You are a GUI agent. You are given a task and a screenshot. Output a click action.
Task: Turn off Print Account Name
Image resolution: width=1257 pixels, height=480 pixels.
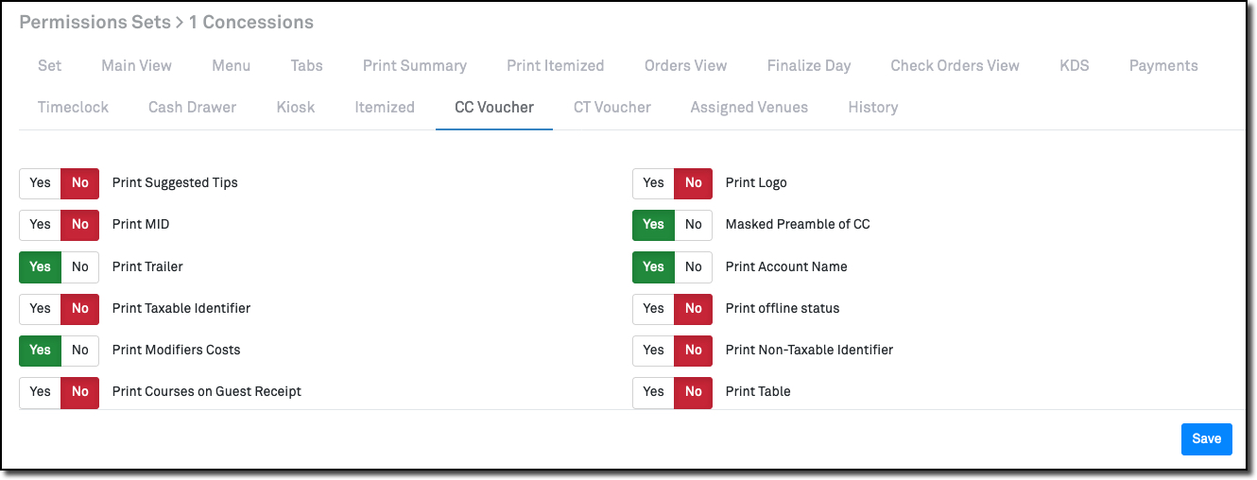pos(694,266)
